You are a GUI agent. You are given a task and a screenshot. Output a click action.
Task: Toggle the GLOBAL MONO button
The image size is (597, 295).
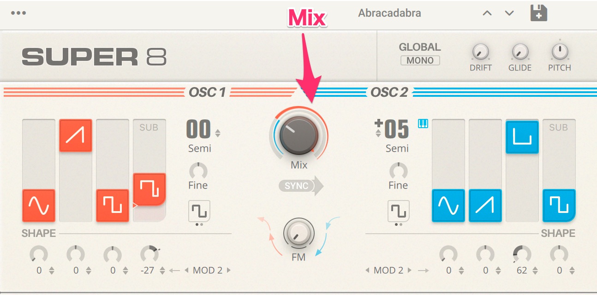point(420,60)
